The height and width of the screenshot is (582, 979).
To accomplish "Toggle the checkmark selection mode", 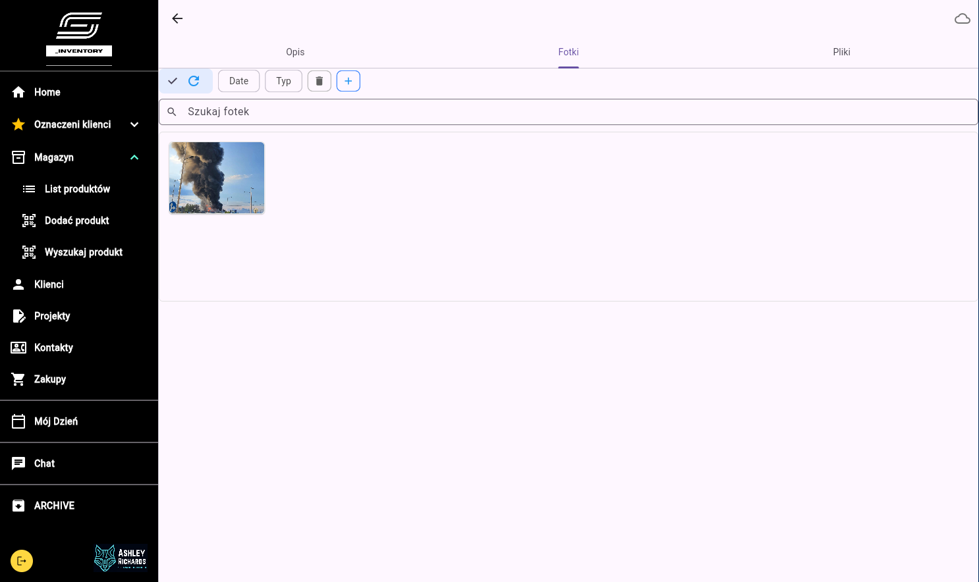I will pyautogui.click(x=173, y=81).
